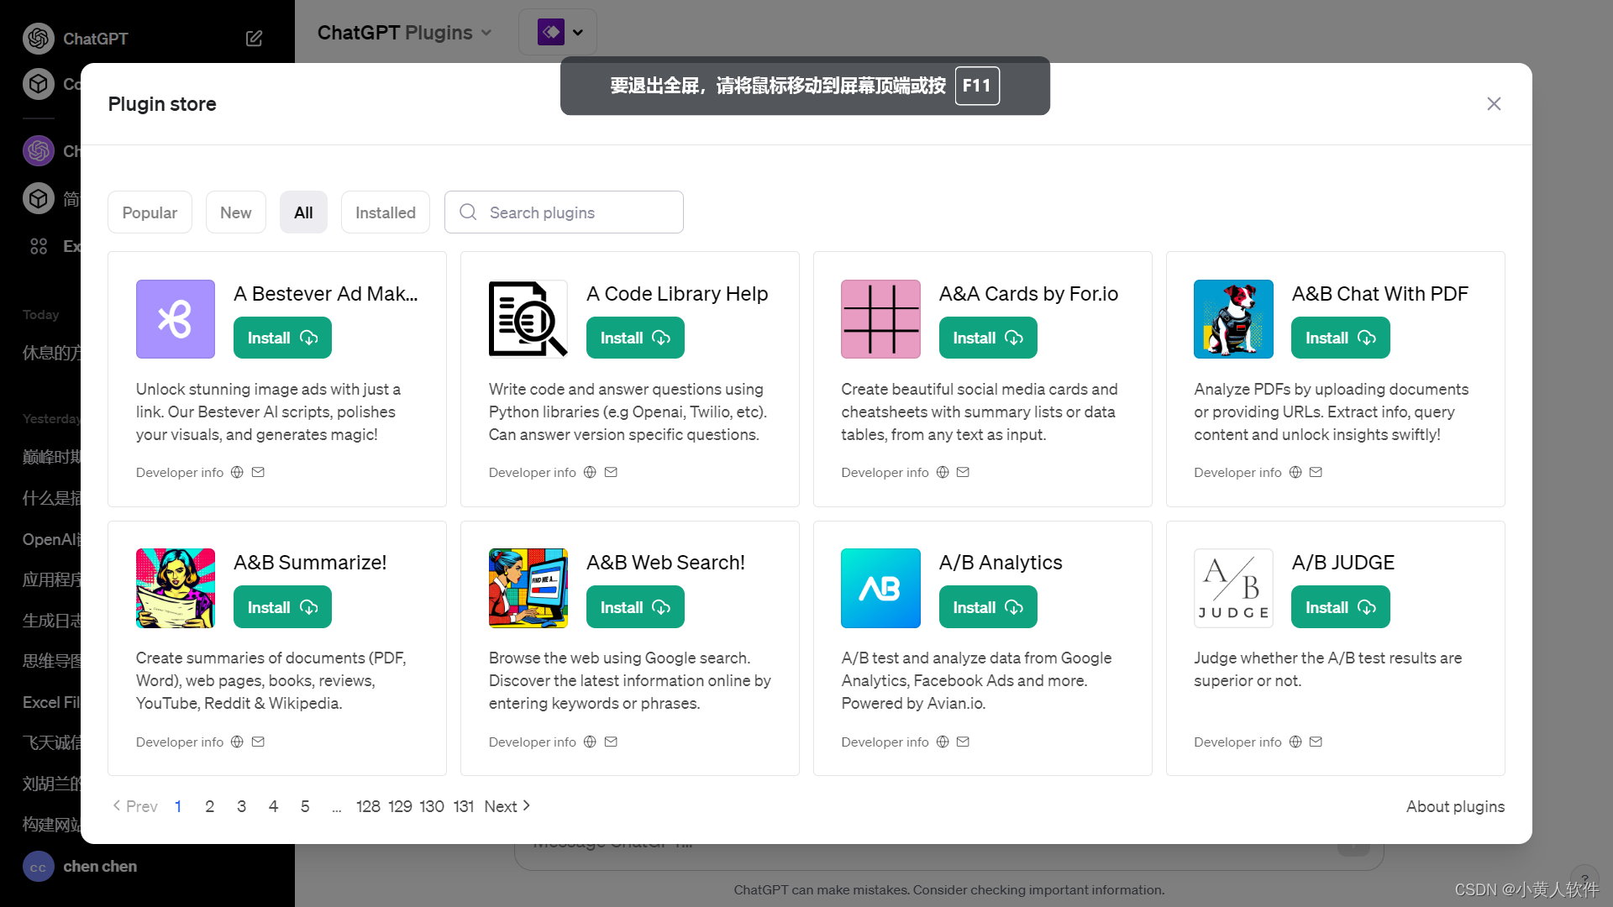This screenshot has height=907, width=1613.
Task: Email developer of A Code Library Help
Action: click(x=611, y=472)
